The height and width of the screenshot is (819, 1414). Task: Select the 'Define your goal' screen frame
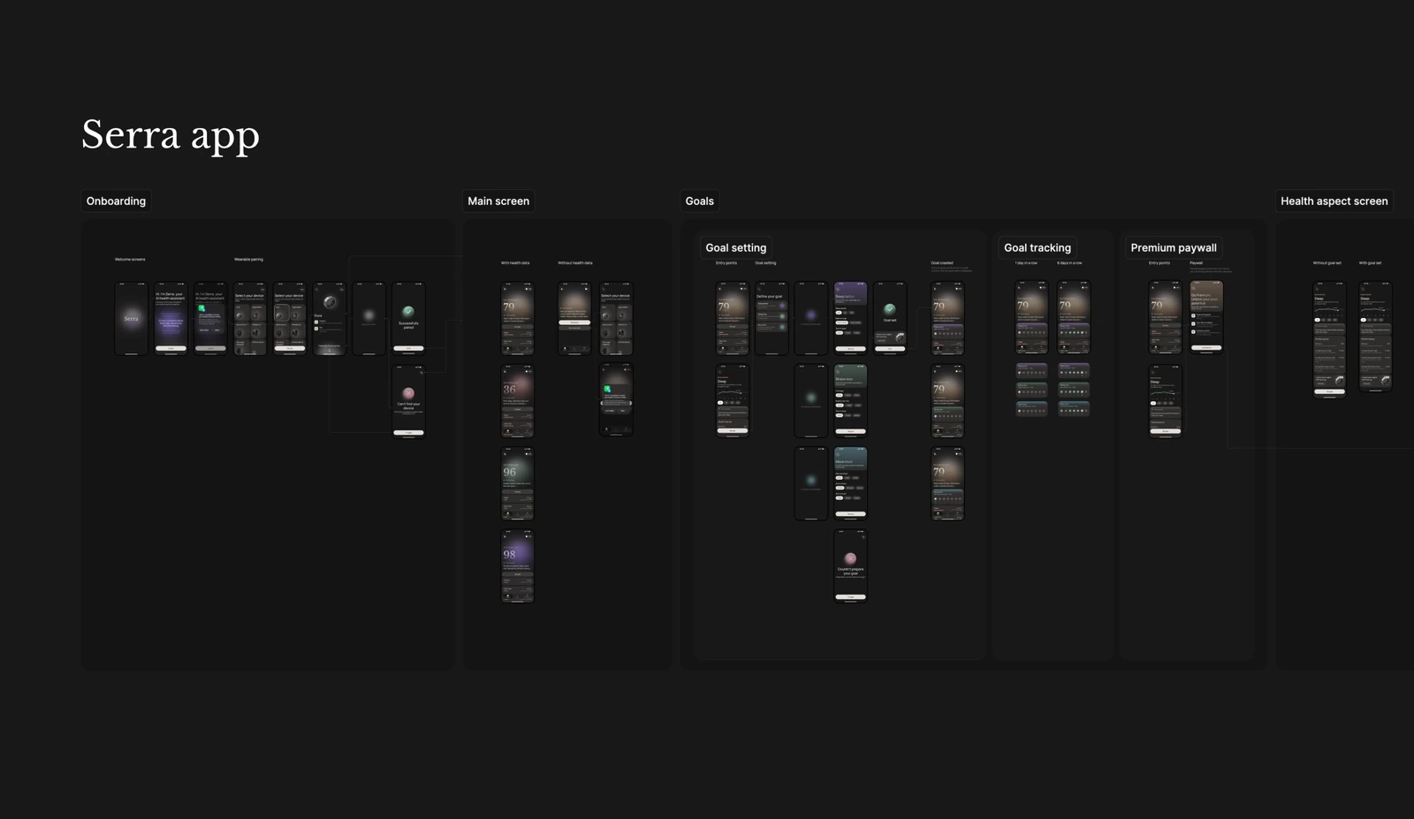pos(772,319)
